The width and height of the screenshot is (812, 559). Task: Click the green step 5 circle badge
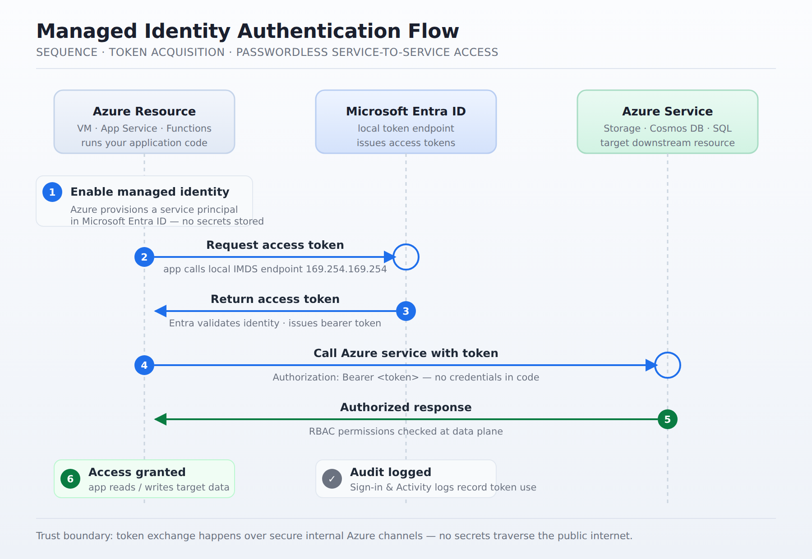668,419
